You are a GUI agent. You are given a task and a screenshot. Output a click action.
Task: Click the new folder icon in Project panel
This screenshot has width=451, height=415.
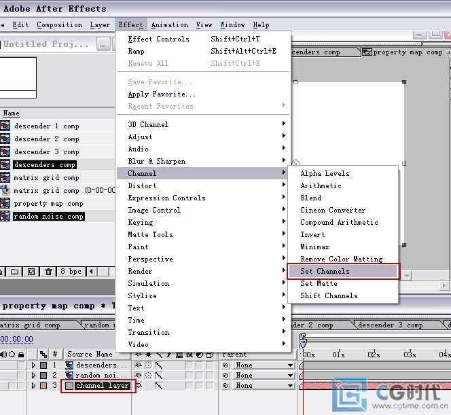click(15, 272)
